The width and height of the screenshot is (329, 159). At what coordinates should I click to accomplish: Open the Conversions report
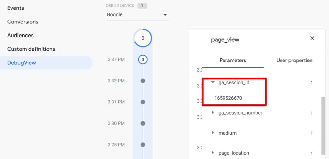(23, 22)
